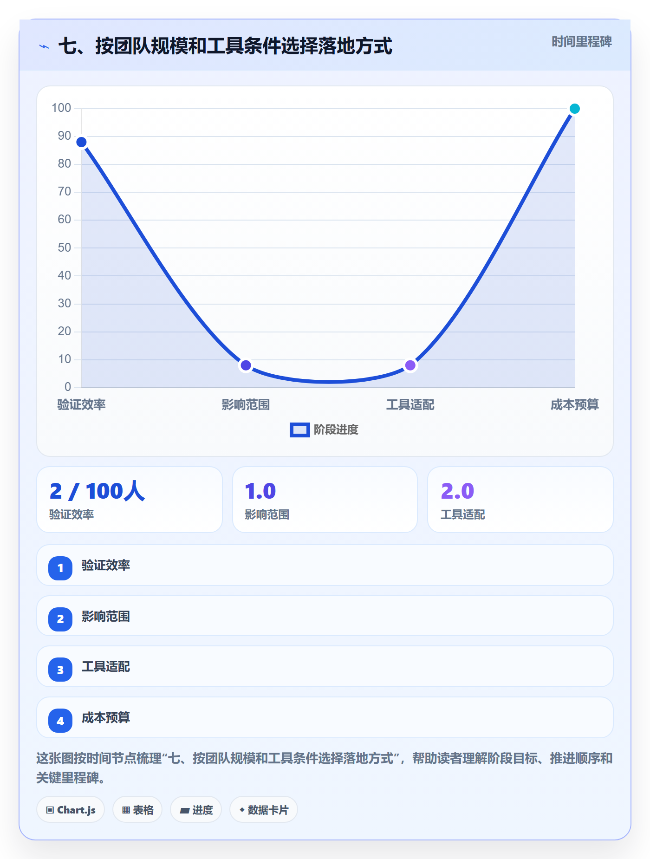Image resolution: width=650 pixels, height=859 pixels.
Task: Click step number 2 badge
Action: pyautogui.click(x=60, y=619)
